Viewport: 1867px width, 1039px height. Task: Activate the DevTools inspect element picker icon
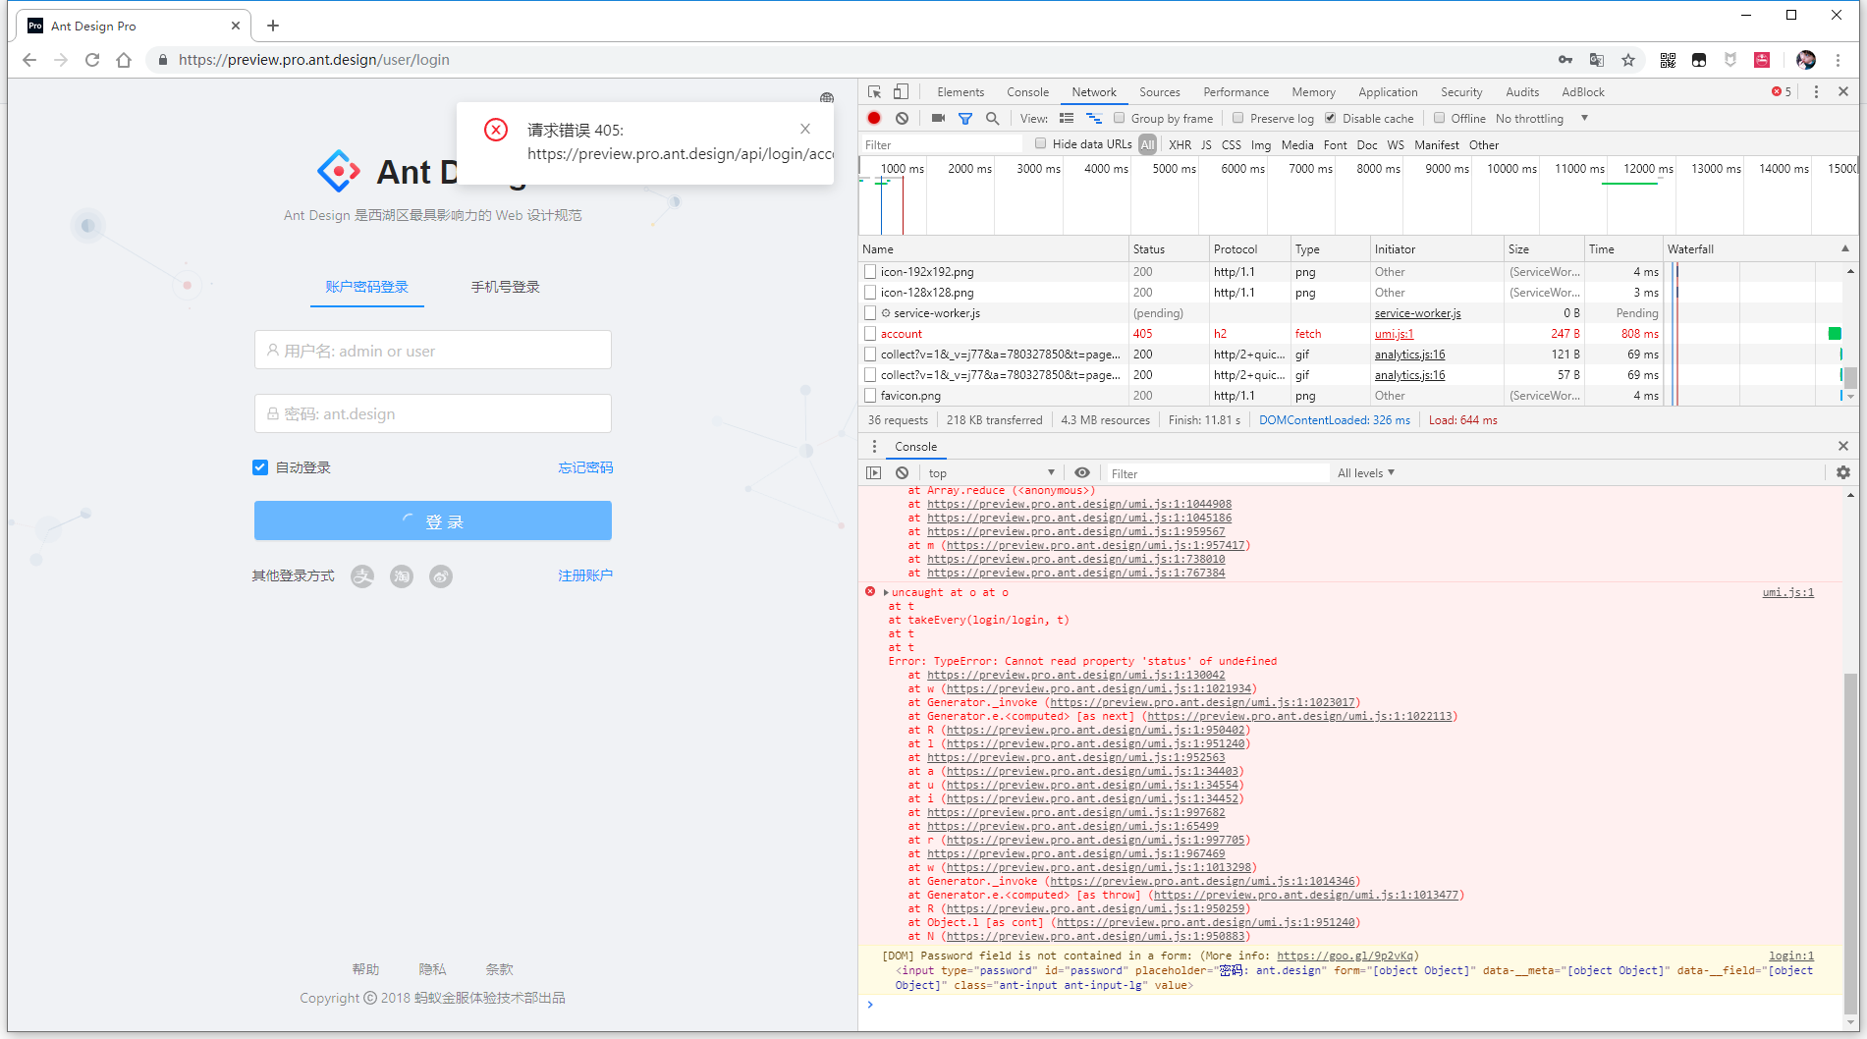(x=874, y=91)
